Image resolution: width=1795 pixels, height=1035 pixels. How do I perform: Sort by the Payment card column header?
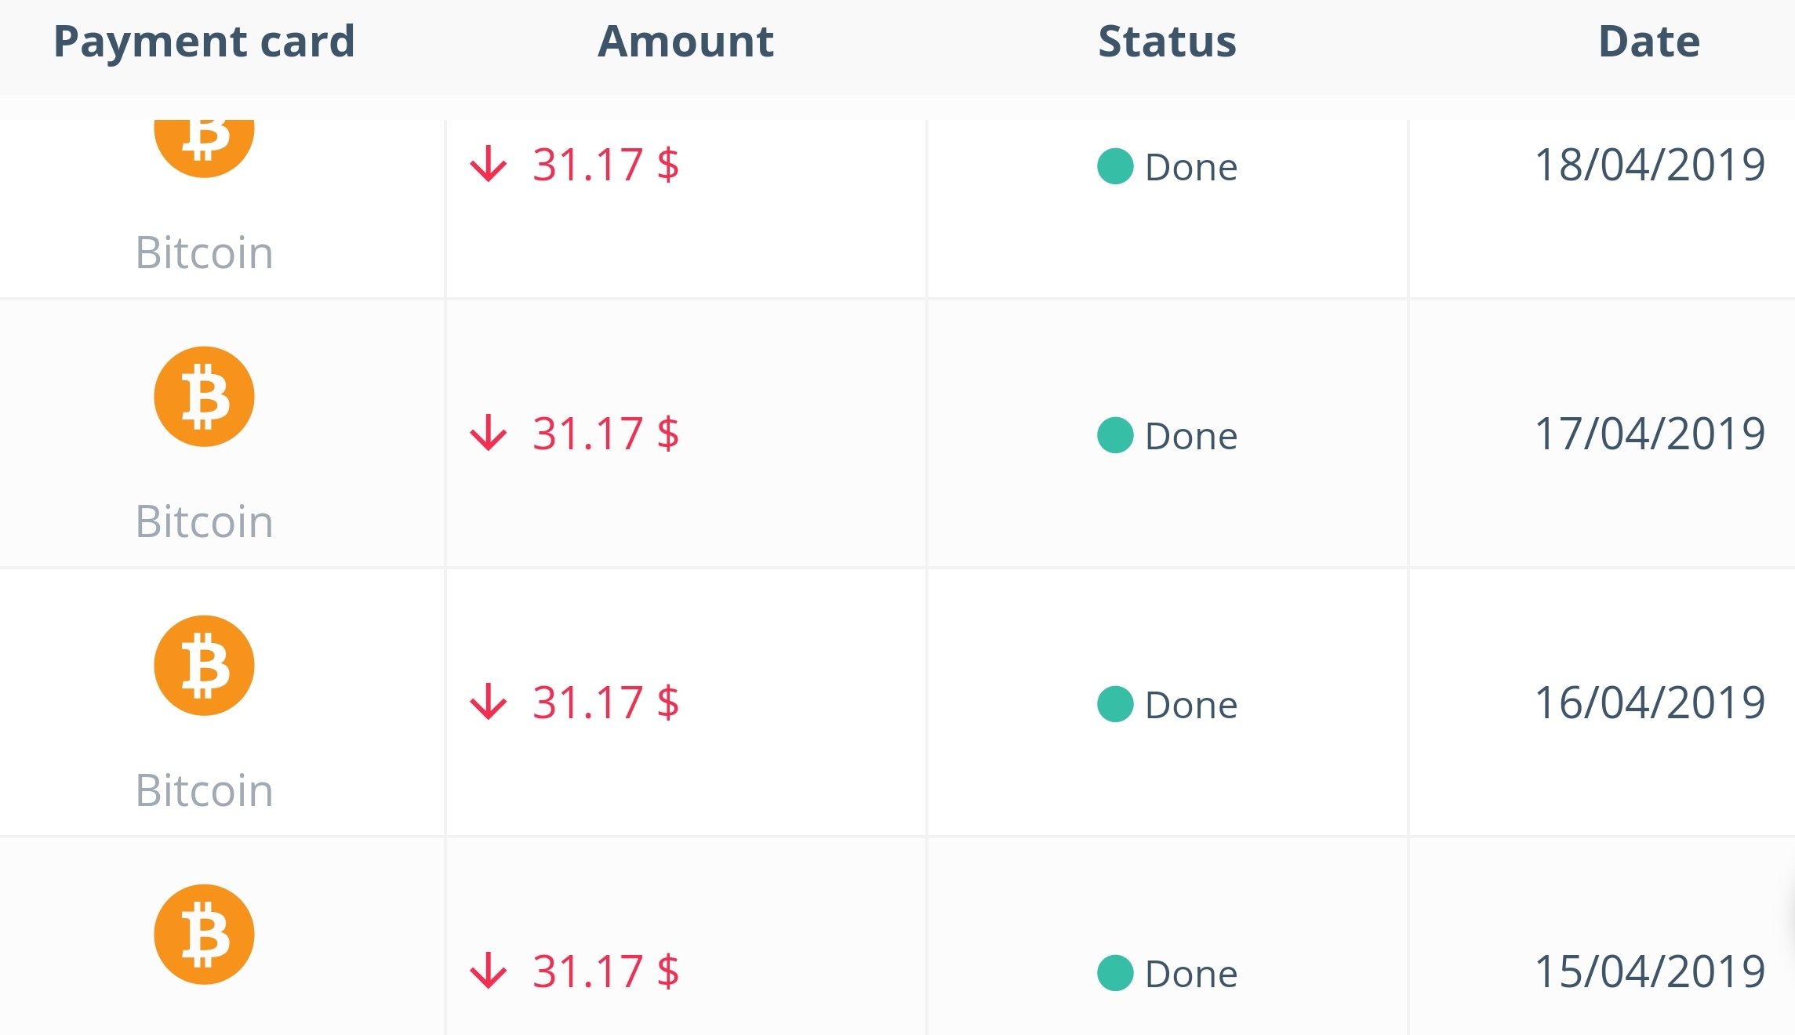point(204,42)
